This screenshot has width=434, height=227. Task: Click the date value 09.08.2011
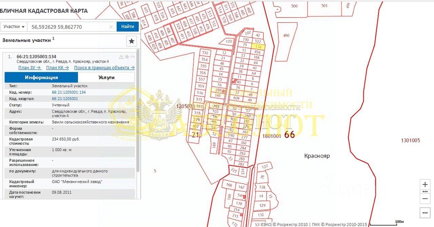click(x=62, y=192)
